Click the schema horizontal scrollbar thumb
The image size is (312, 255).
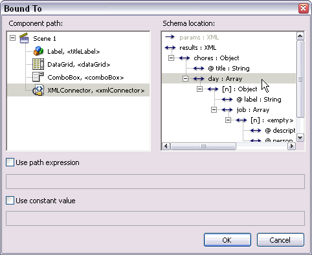click(x=203, y=146)
